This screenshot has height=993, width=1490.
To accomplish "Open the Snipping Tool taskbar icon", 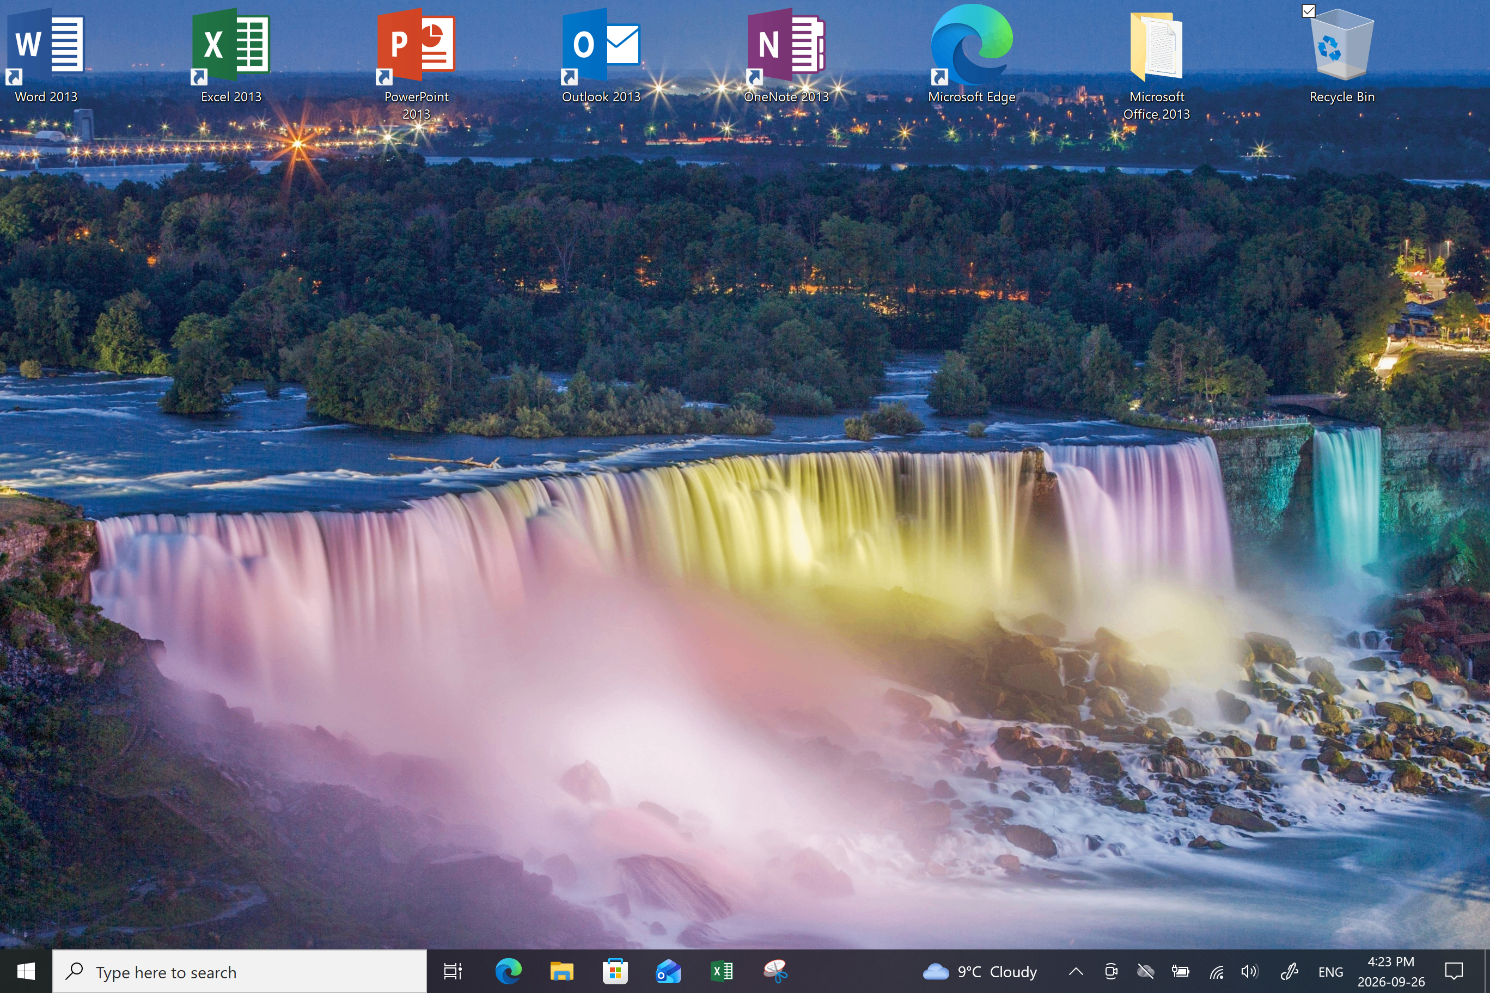I will click(775, 971).
